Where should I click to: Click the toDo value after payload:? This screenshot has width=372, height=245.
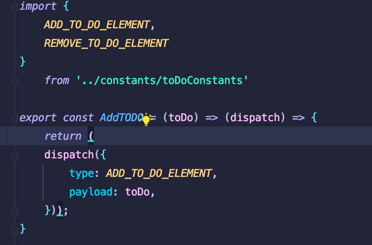[137, 192]
